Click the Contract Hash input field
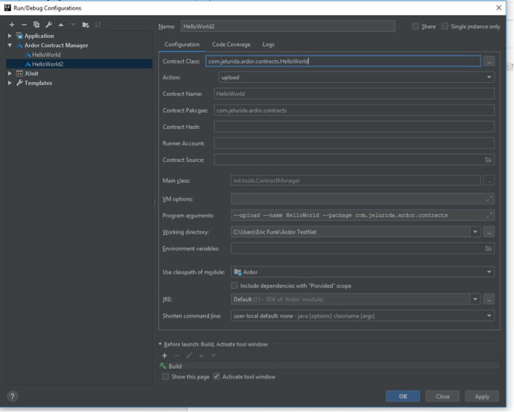514x412 pixels. [354, 127]
